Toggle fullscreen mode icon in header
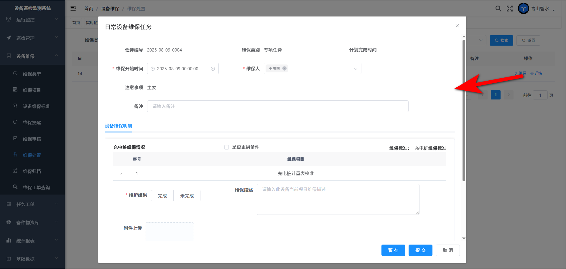566x269 pixels. pyautogui.click(x=510, y=9)
